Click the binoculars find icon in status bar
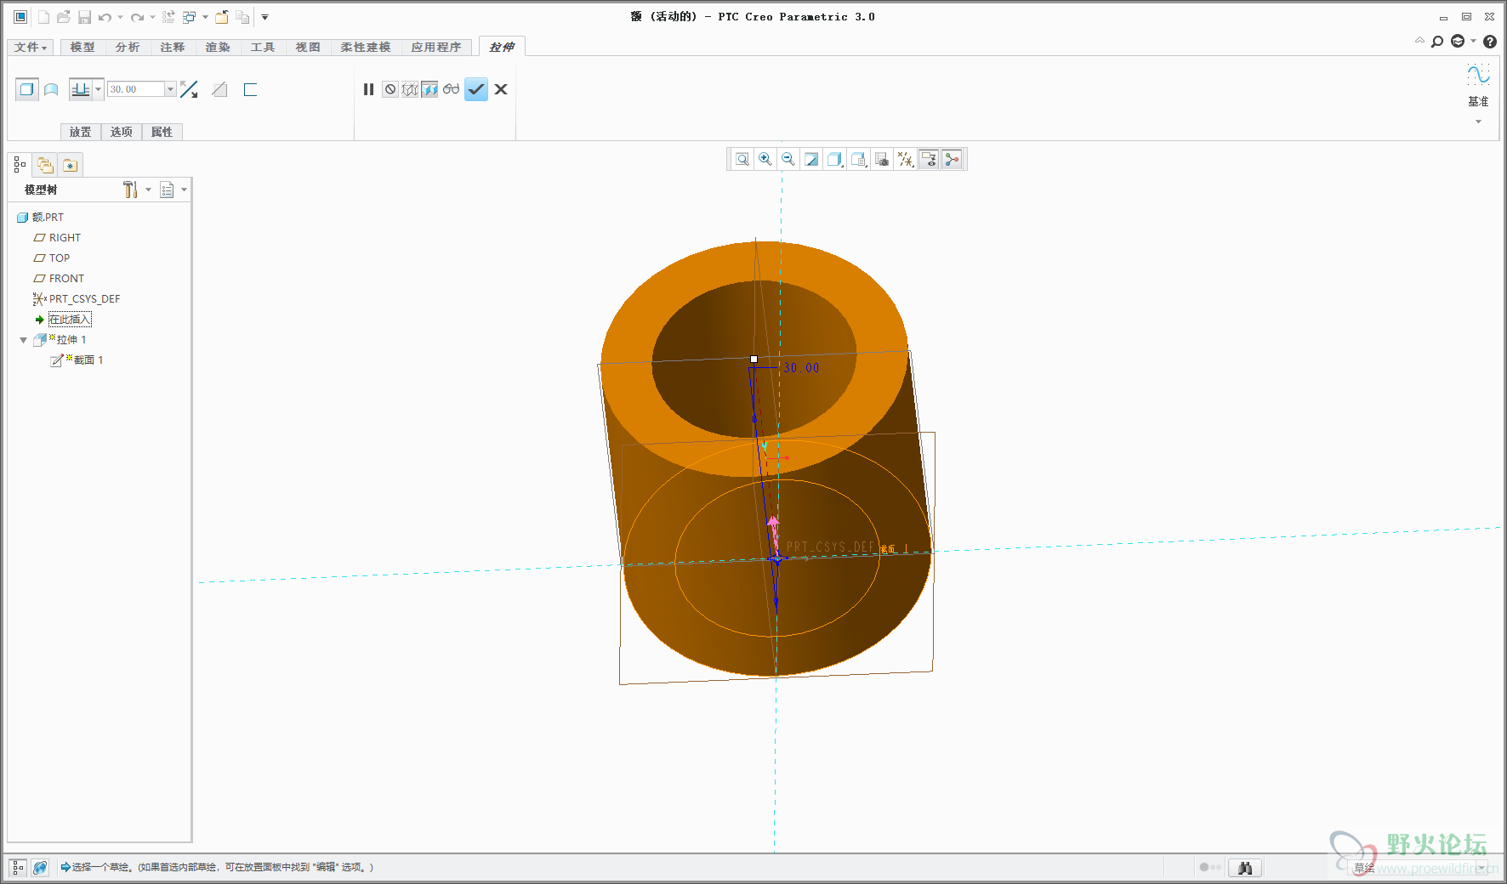1507x884 pixels. (1245, 868)
